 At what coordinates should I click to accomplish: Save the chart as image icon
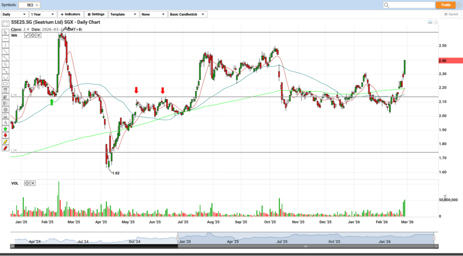click(430, 23)
